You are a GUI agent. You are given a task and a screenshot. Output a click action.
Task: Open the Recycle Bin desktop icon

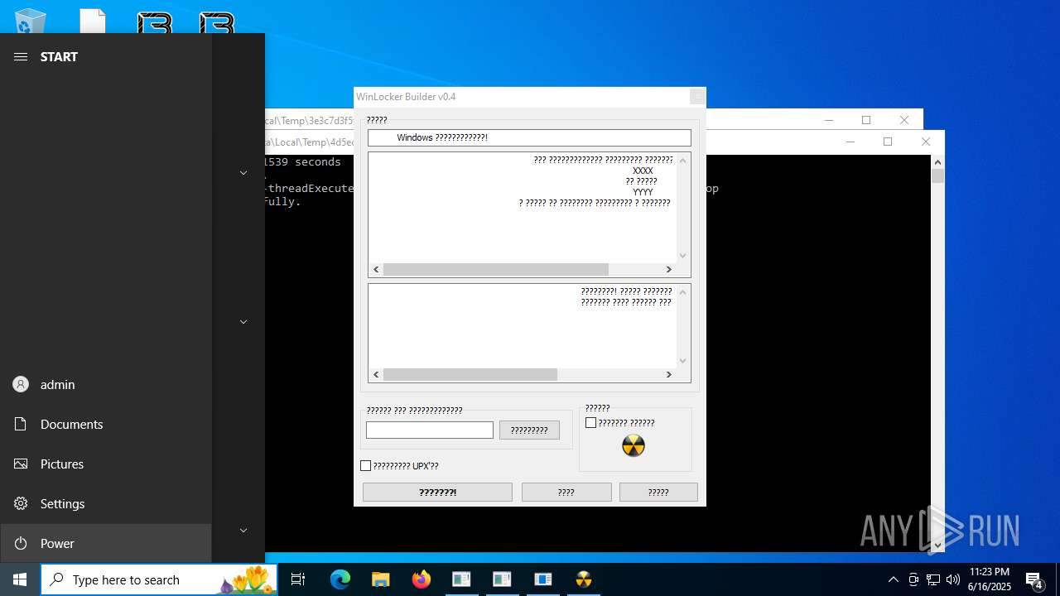coord(31,22)
